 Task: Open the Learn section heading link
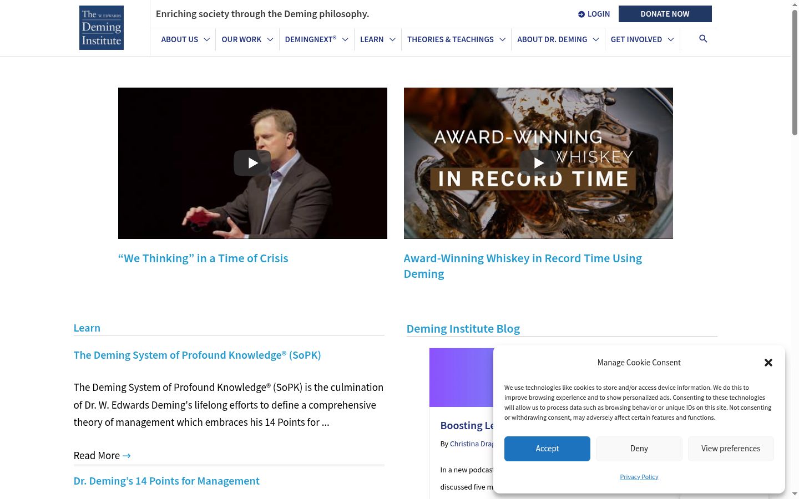point(87,328)
